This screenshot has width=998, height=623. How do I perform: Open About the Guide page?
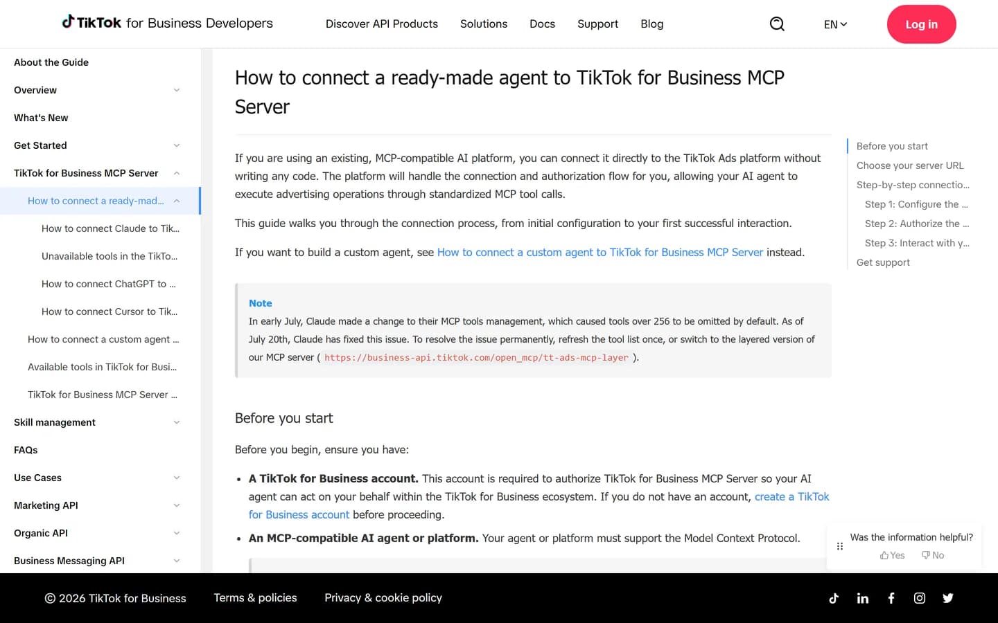51,62
